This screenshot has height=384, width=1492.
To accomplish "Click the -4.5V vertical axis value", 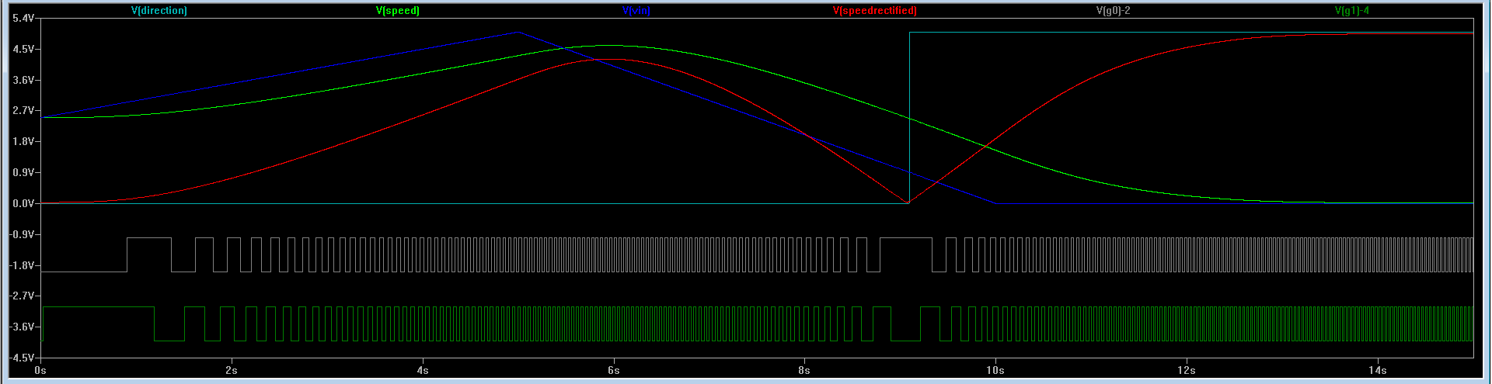I will 22,358.
